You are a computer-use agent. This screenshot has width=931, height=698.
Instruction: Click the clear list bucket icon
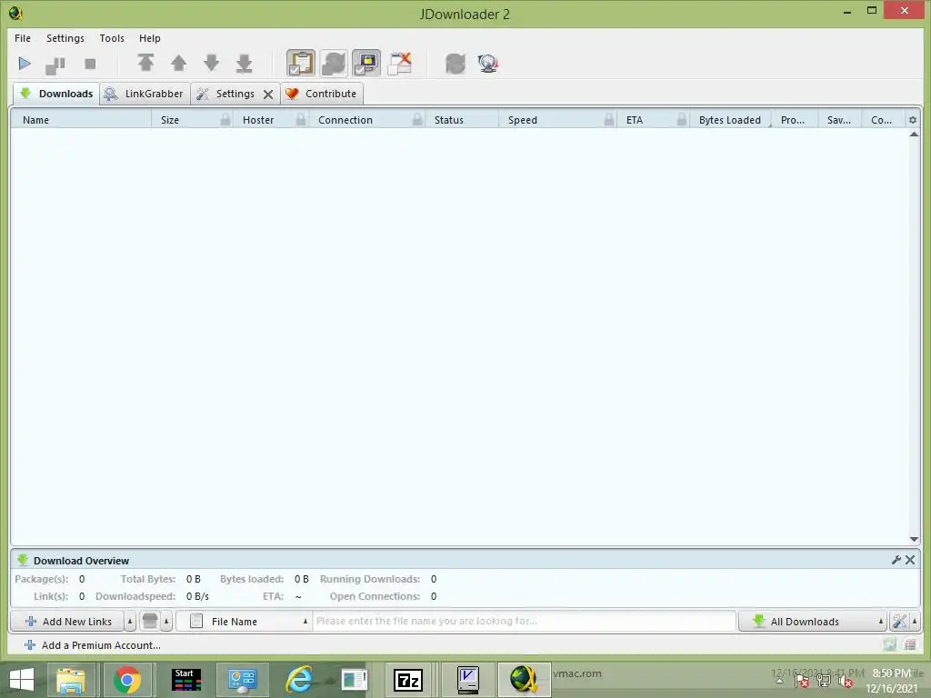point(150,622)
